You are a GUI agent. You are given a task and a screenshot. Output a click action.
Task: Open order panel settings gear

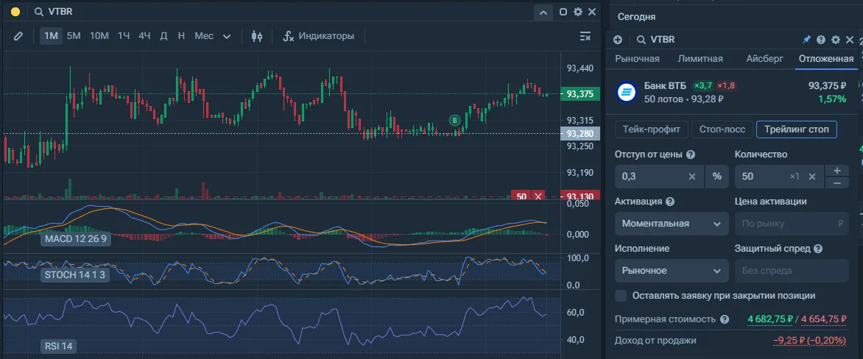point(835,40)
